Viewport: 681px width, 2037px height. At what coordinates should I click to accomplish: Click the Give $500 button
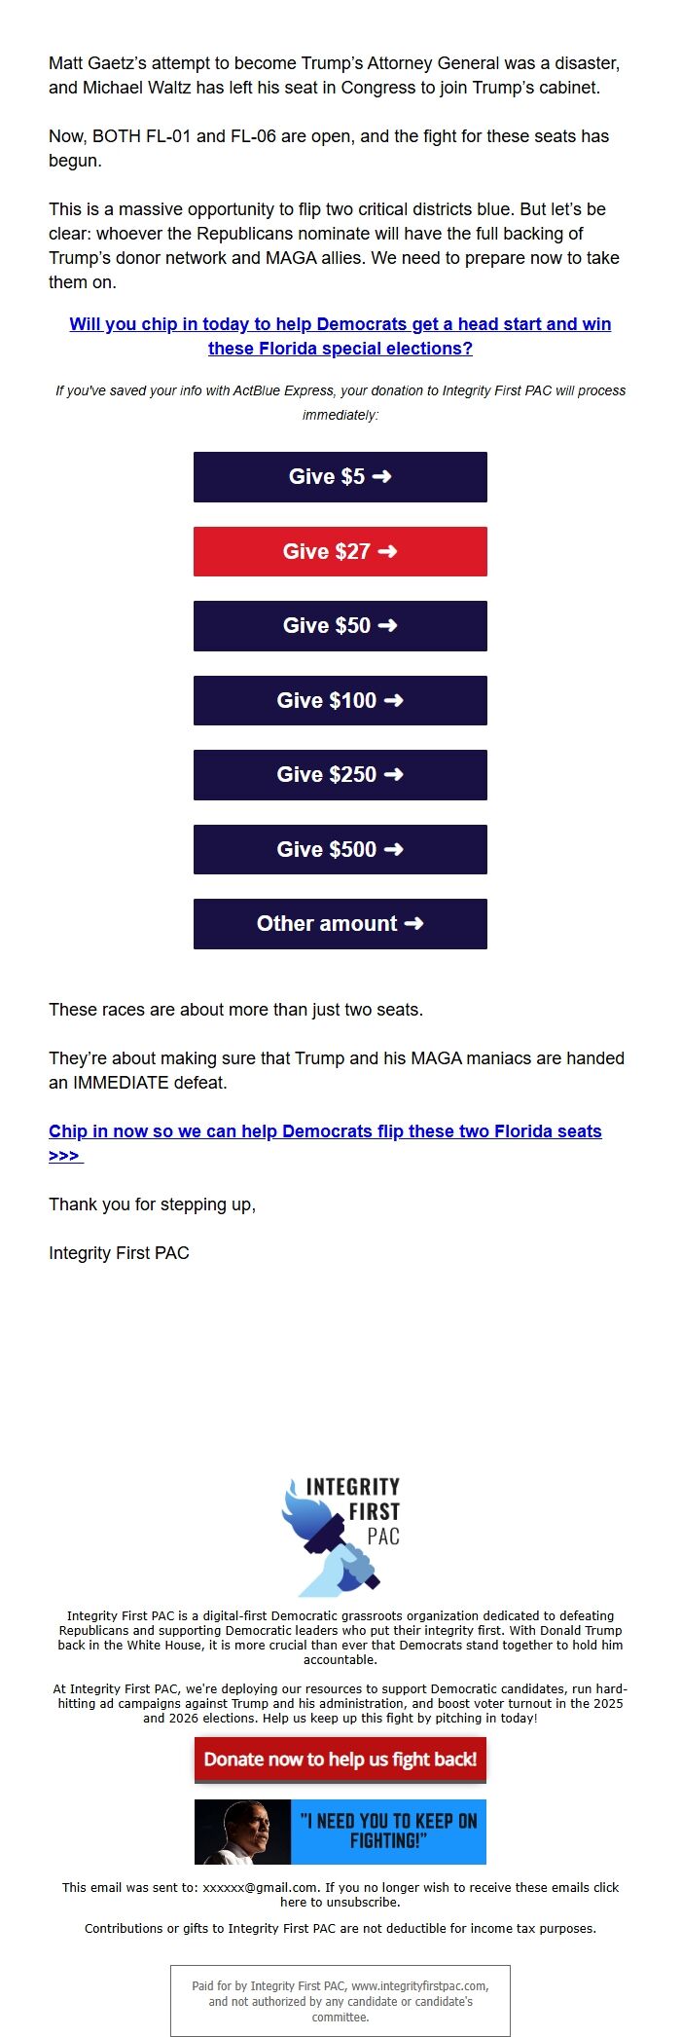tap(340, 850)
